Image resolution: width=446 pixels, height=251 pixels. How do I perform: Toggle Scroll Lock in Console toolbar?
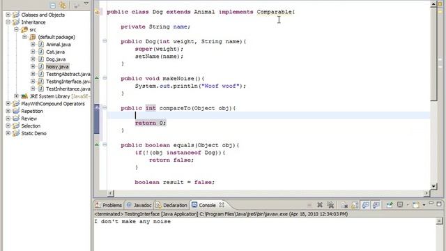coord(355,205)
